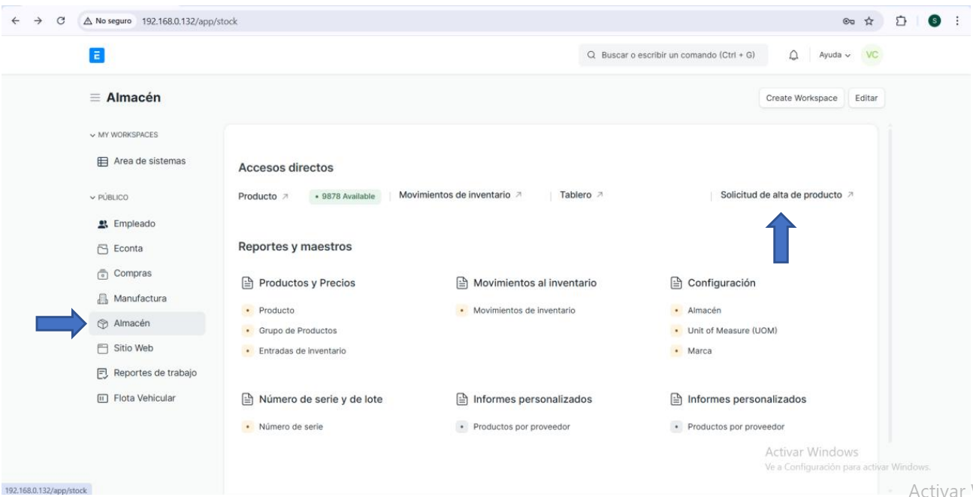The width and height of the screenshot is (973, 497).
Task: Open the password key icon in the address bar
Action: coord(847,21)
